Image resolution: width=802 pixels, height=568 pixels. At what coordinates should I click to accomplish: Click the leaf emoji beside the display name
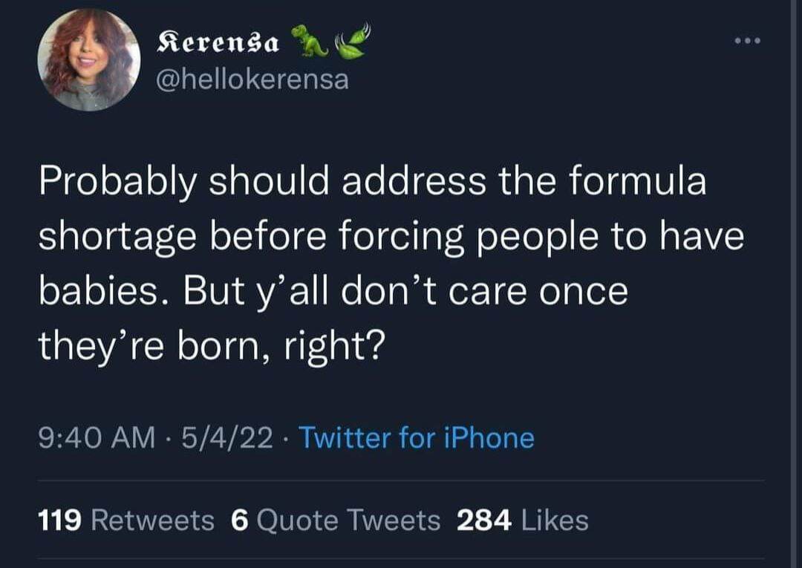[x=351, y=41]
